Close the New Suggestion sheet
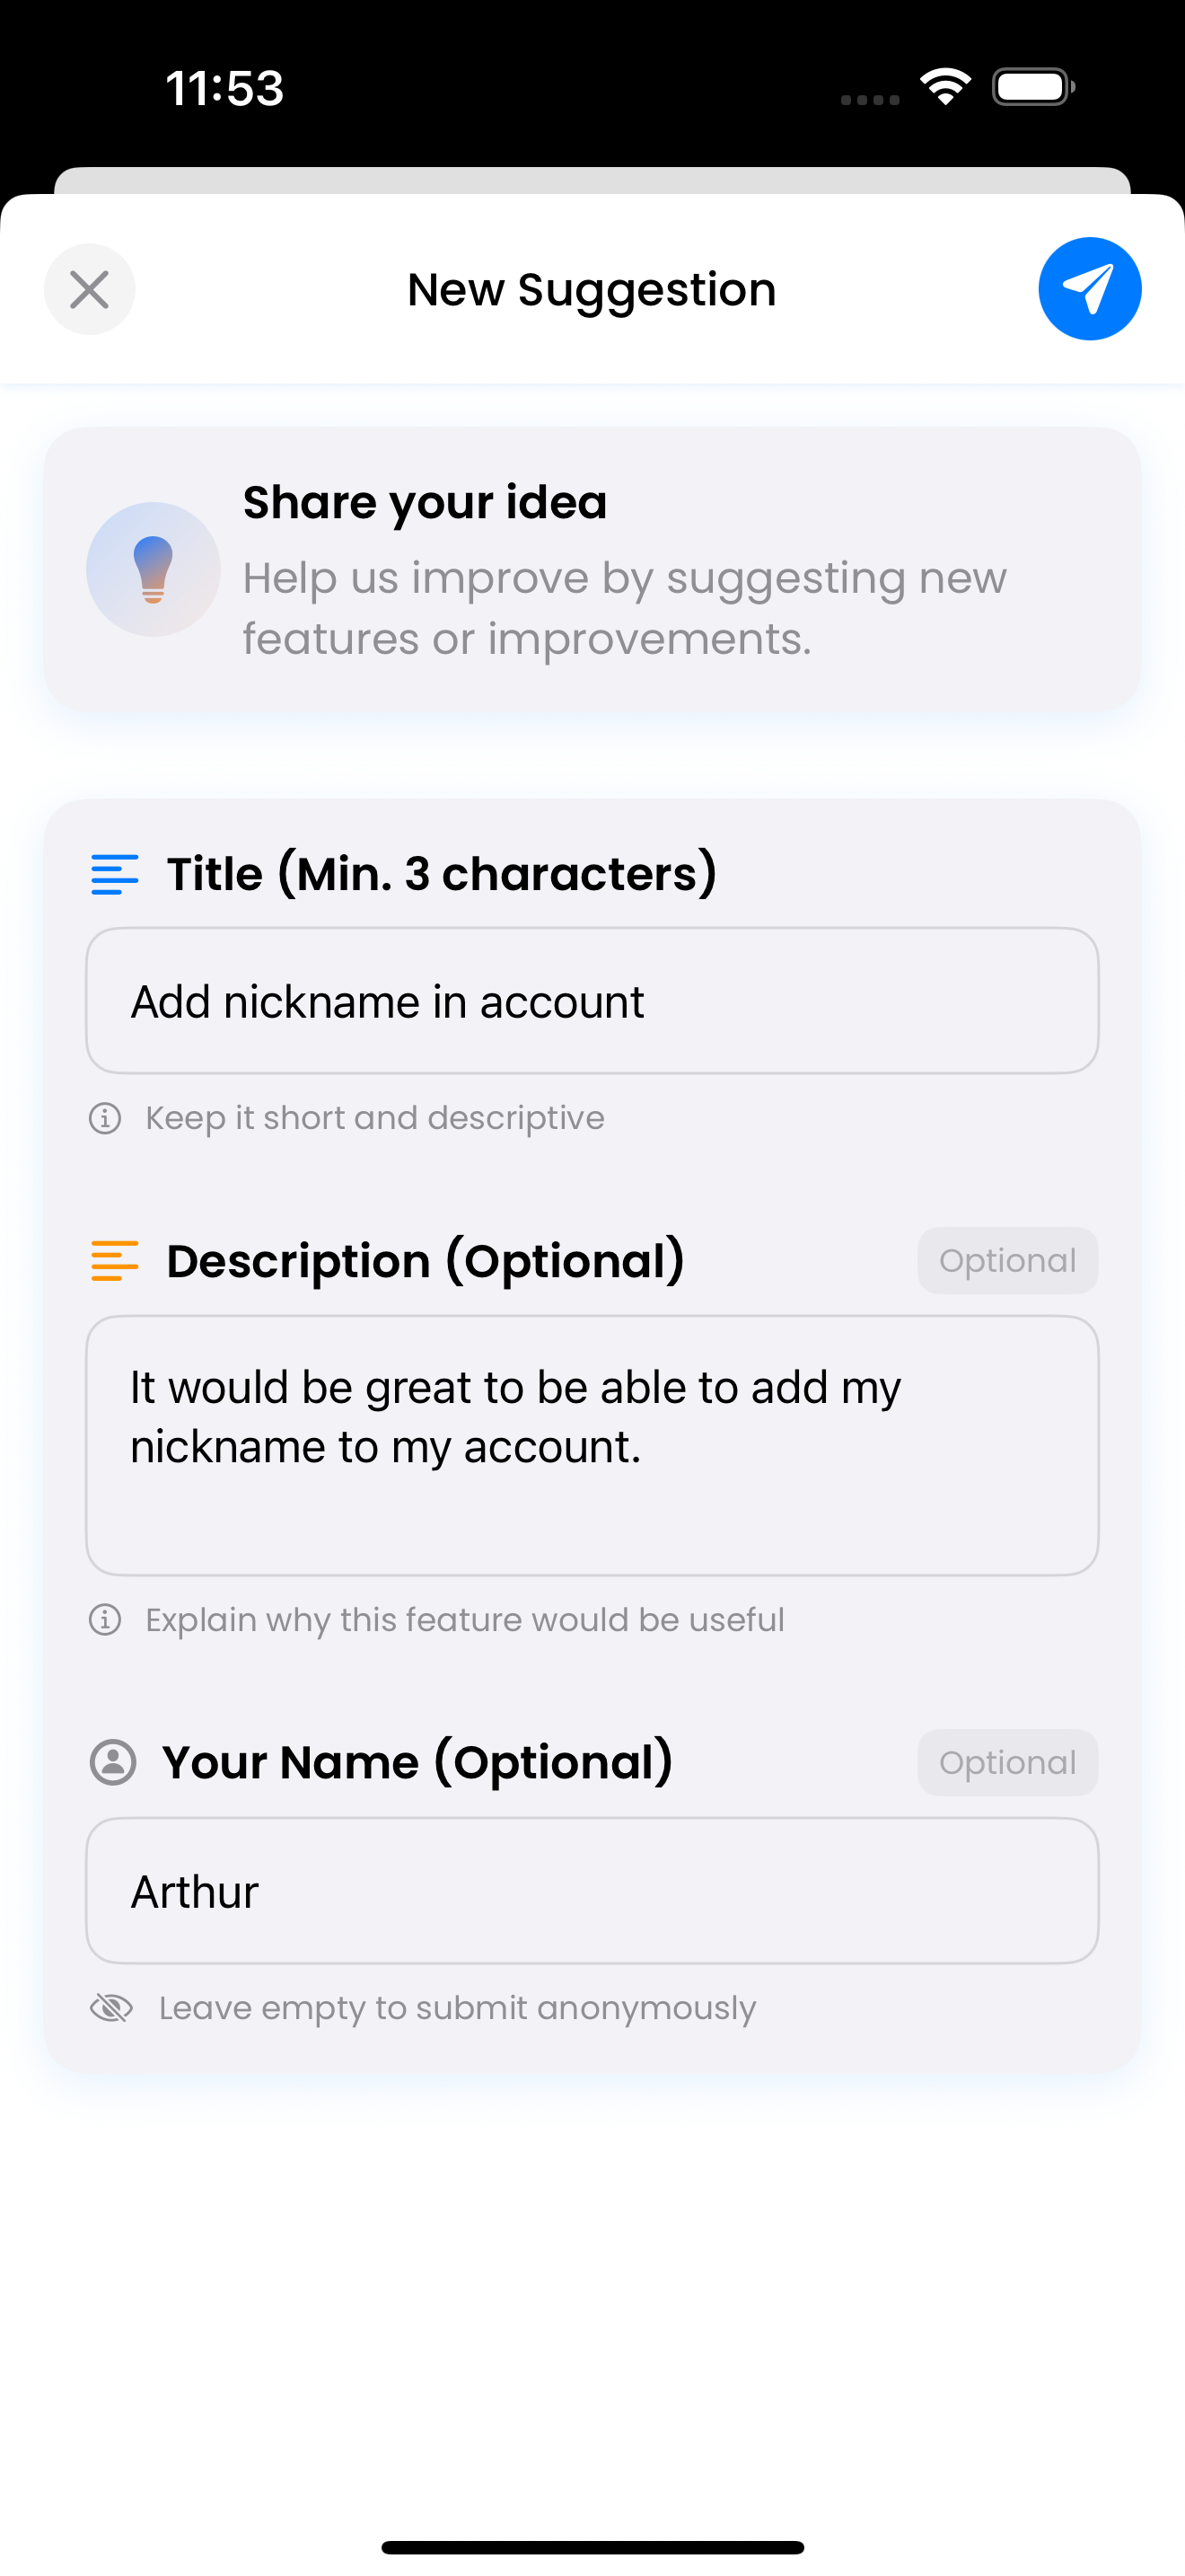Viewport: 1185px width, 2576px height. 90,290
